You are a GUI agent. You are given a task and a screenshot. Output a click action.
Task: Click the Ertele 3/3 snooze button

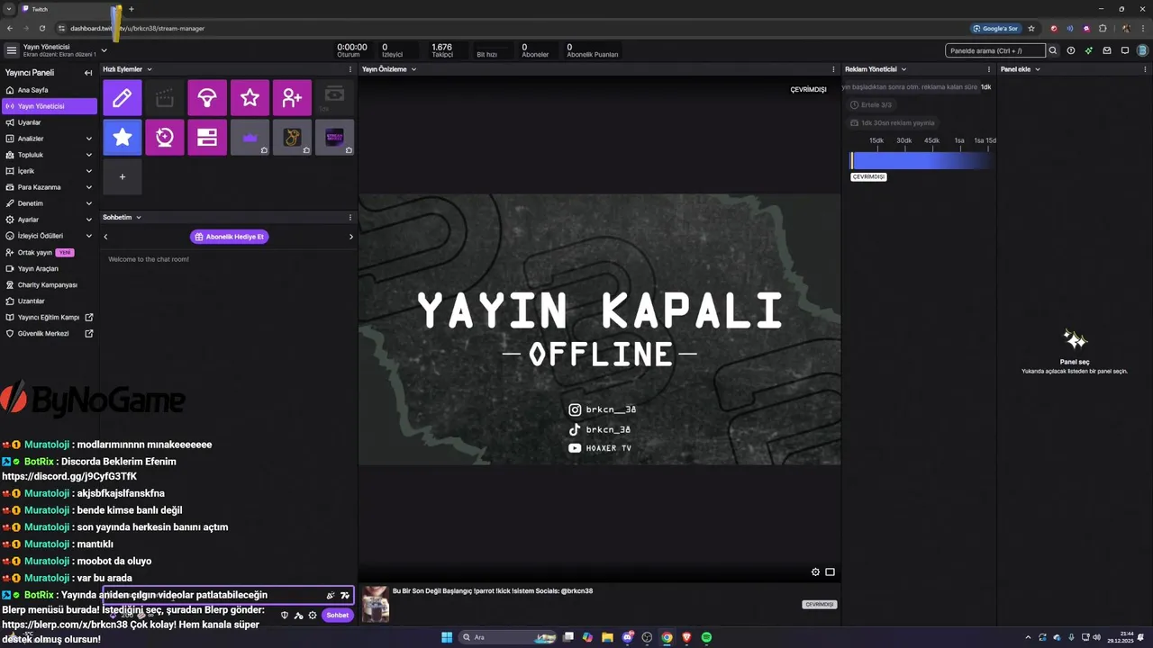871,105
